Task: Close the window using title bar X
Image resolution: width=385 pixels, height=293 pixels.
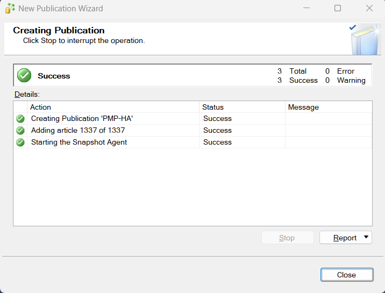Action: click(369, 8)
